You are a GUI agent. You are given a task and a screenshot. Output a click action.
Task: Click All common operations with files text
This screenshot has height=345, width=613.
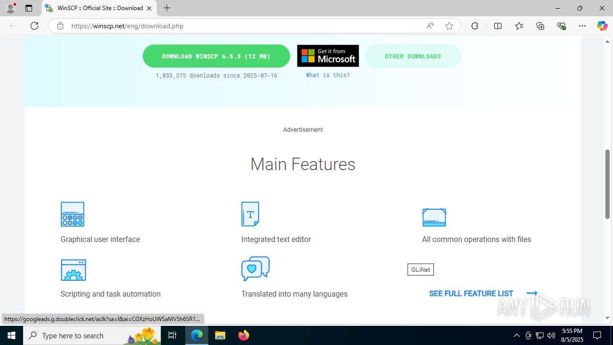[x=477, y=239]
